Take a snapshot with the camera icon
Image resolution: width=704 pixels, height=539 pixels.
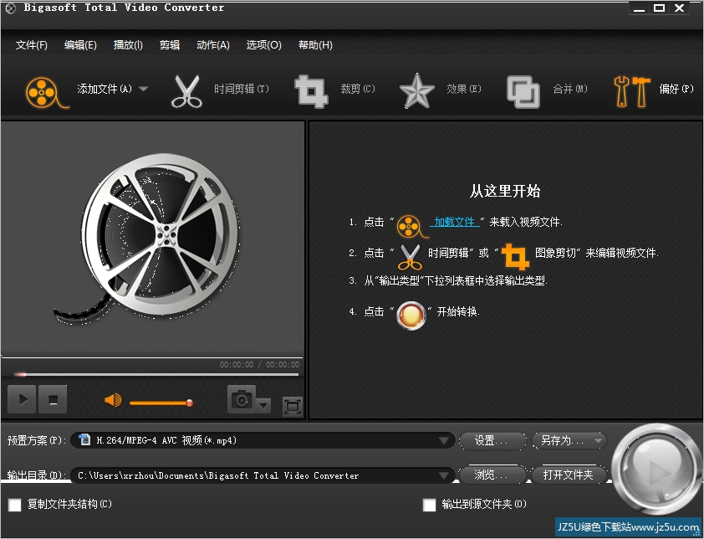click(242, 398)
